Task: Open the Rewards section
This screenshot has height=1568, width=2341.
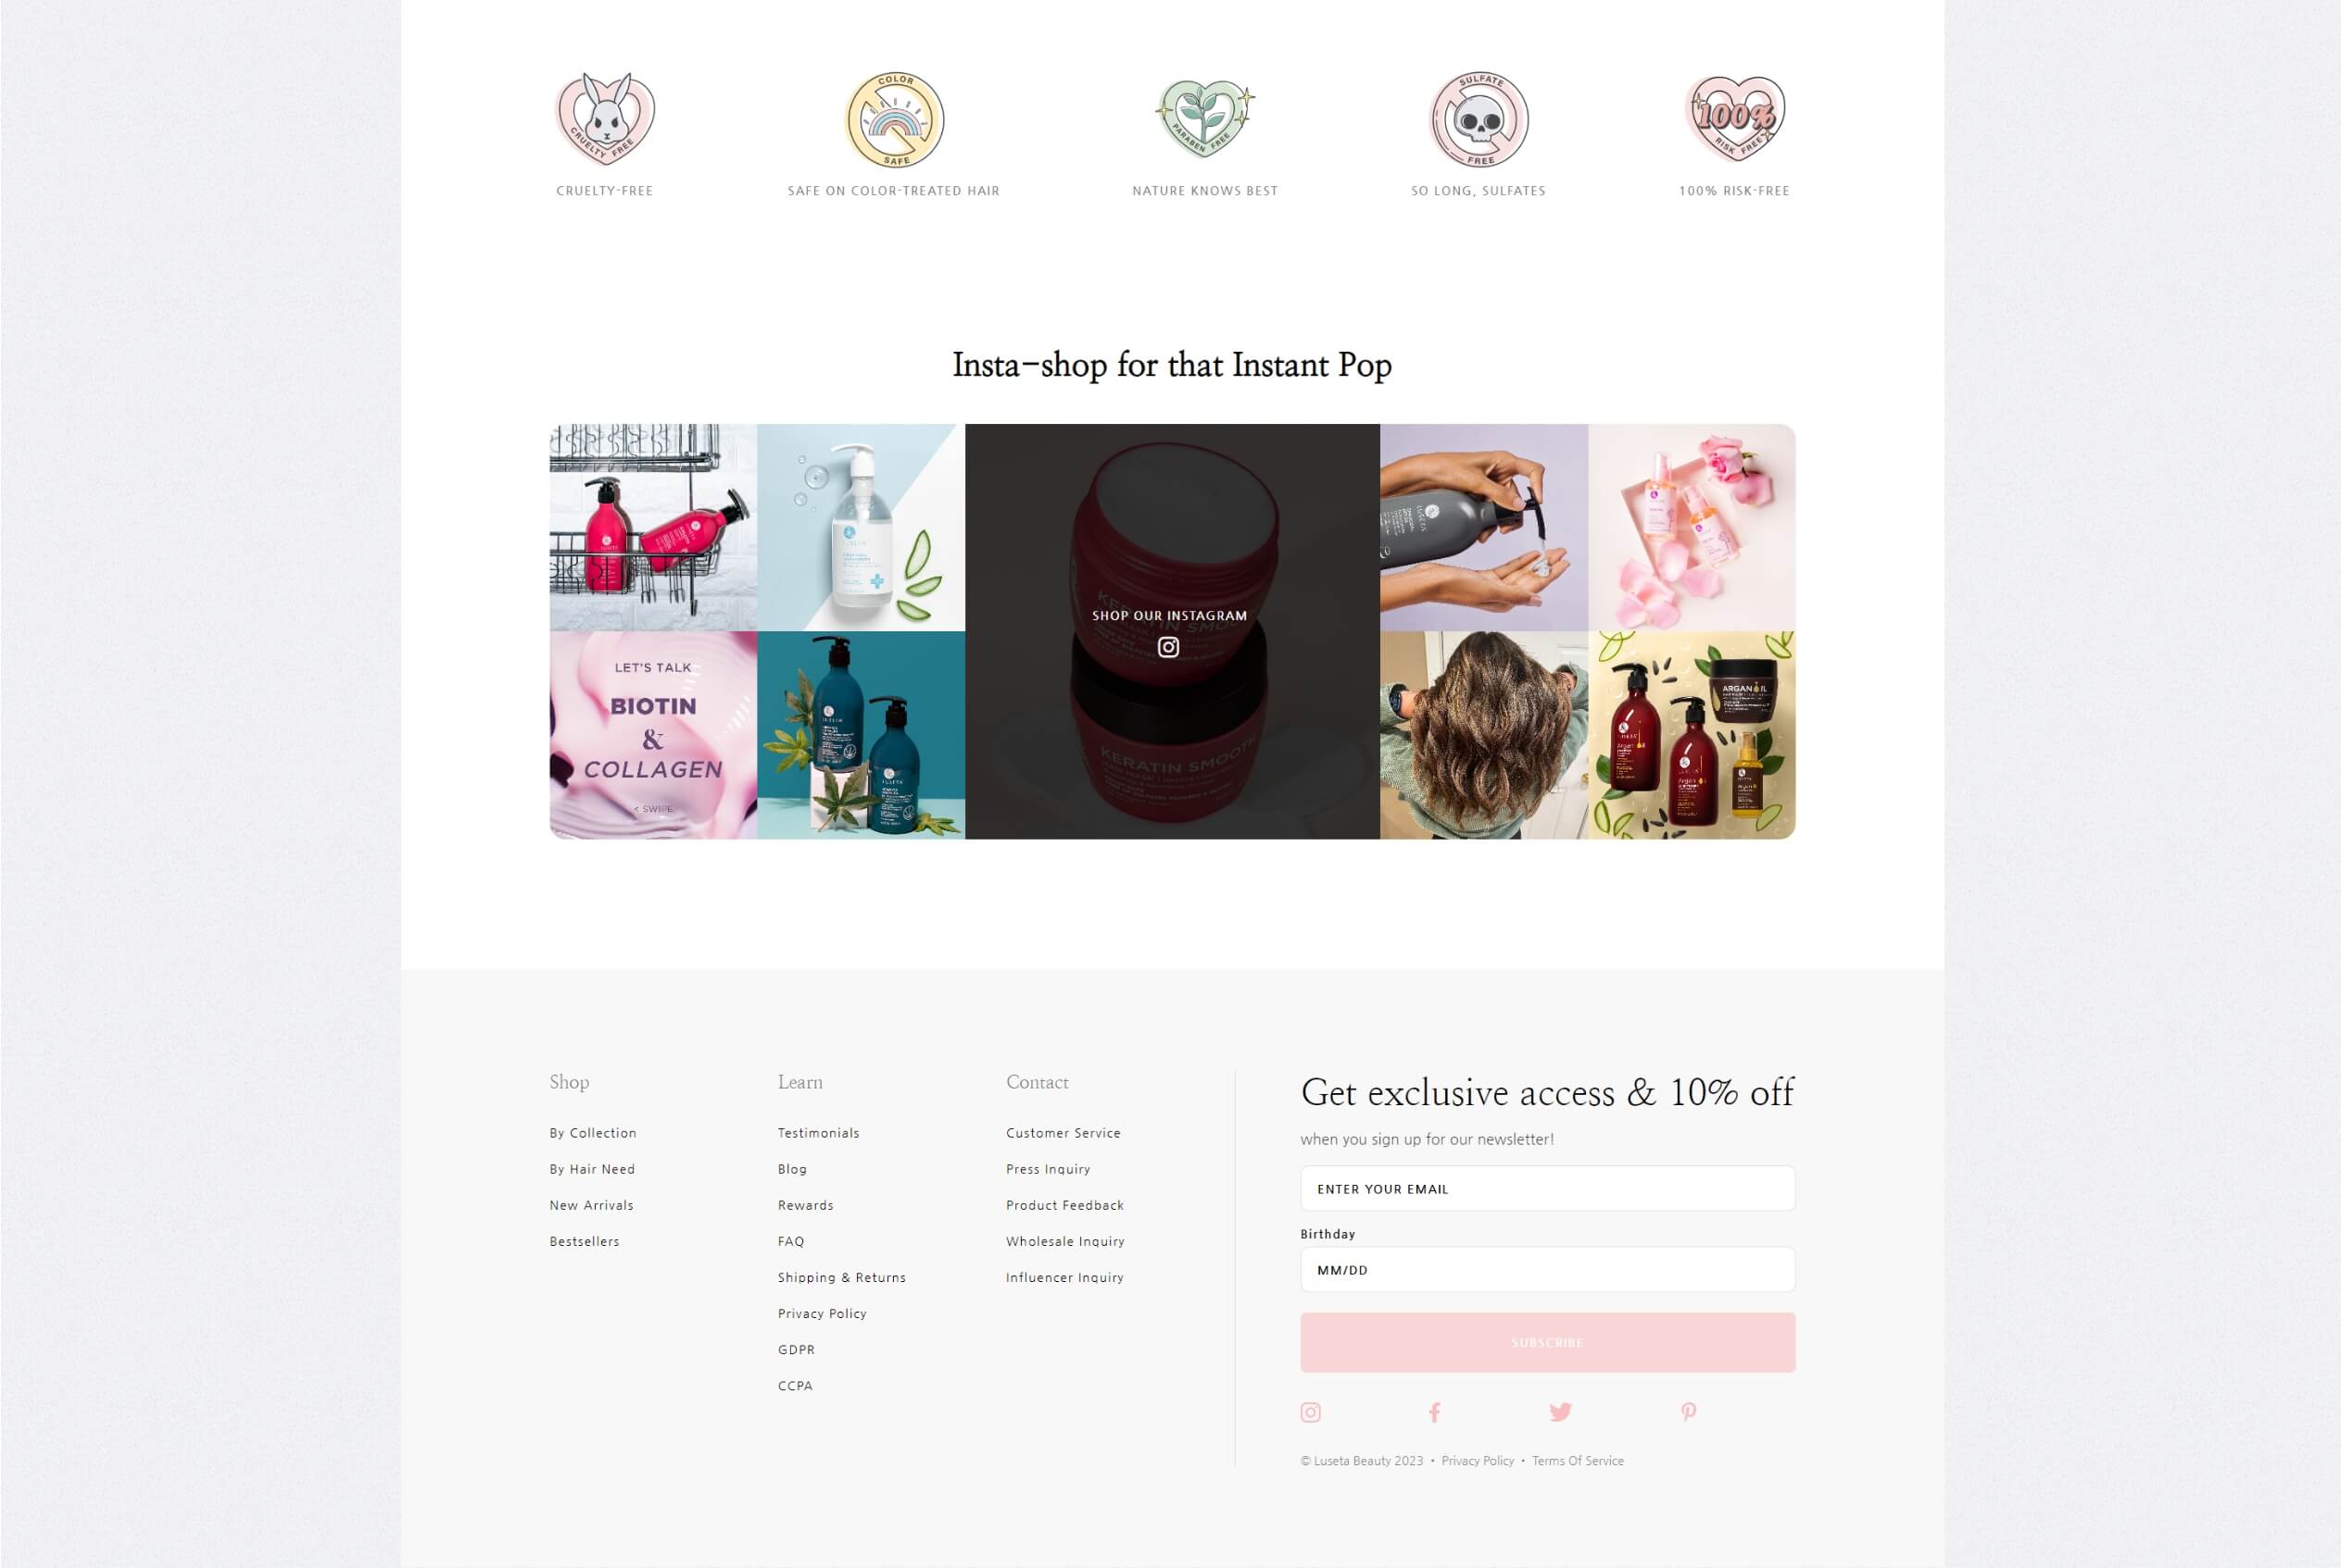Action: [805, 1204]
